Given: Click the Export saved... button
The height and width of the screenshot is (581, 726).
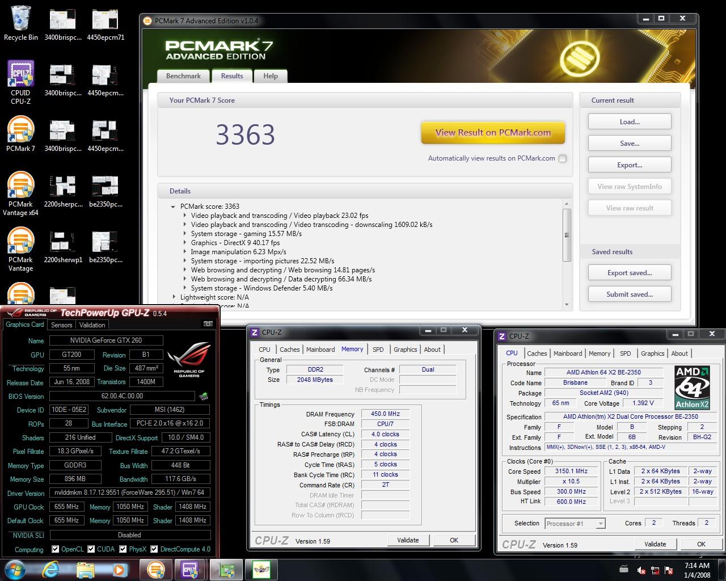Looking at the screenshot, I should coord(630,272).
